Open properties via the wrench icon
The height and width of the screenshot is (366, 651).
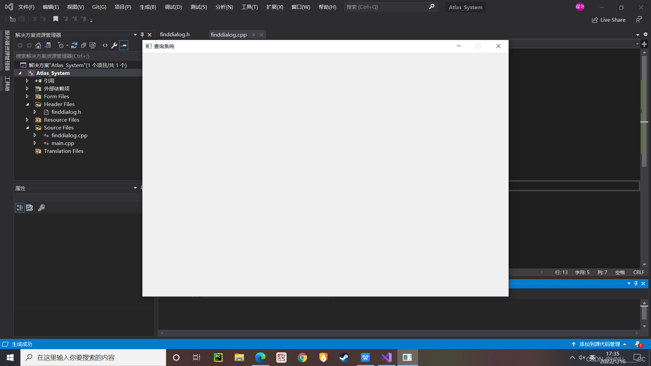coord(114,45)
